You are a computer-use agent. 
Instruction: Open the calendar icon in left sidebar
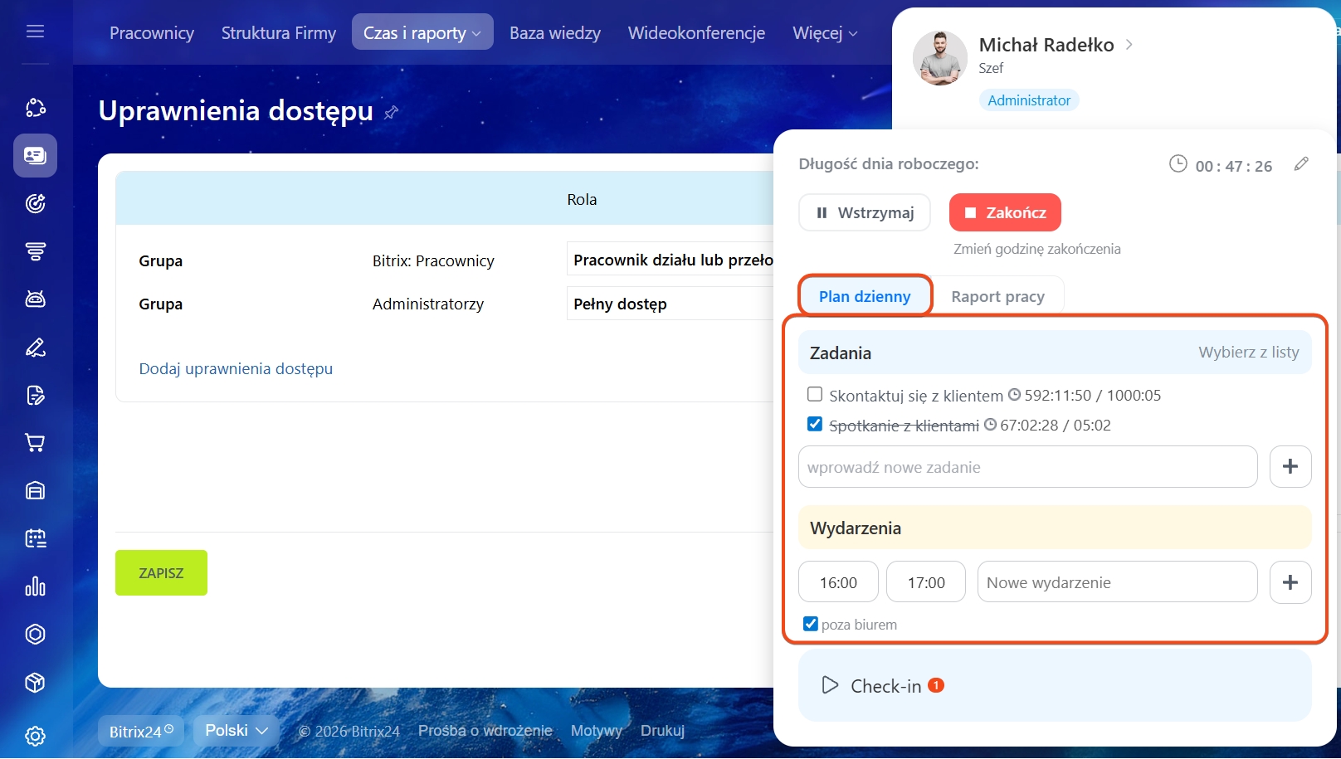[x=35, y=538]
